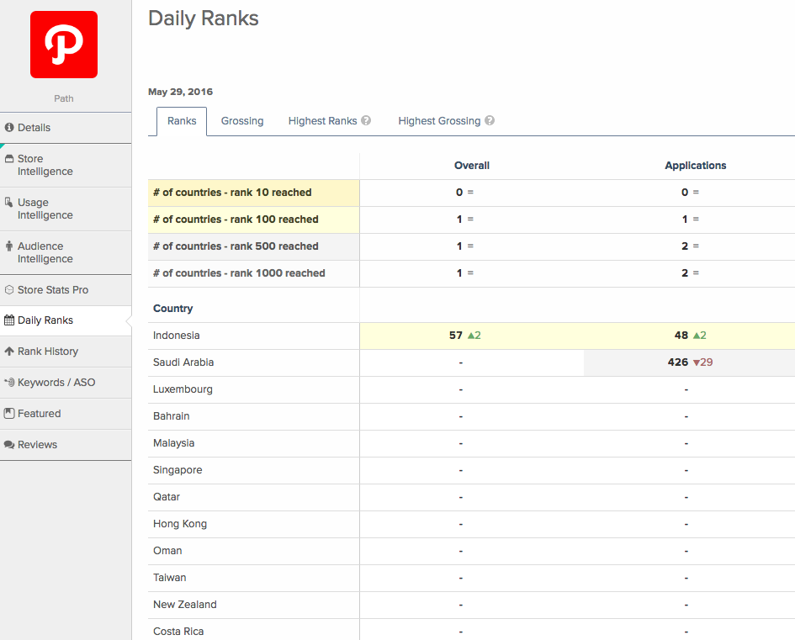This screenshot has width=795, height=640.
Task: Click the Audience Intelligence person icon
Action: point(9,246)
